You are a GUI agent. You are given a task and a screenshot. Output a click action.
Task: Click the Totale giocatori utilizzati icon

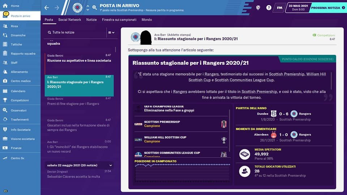tap(245, 171)
